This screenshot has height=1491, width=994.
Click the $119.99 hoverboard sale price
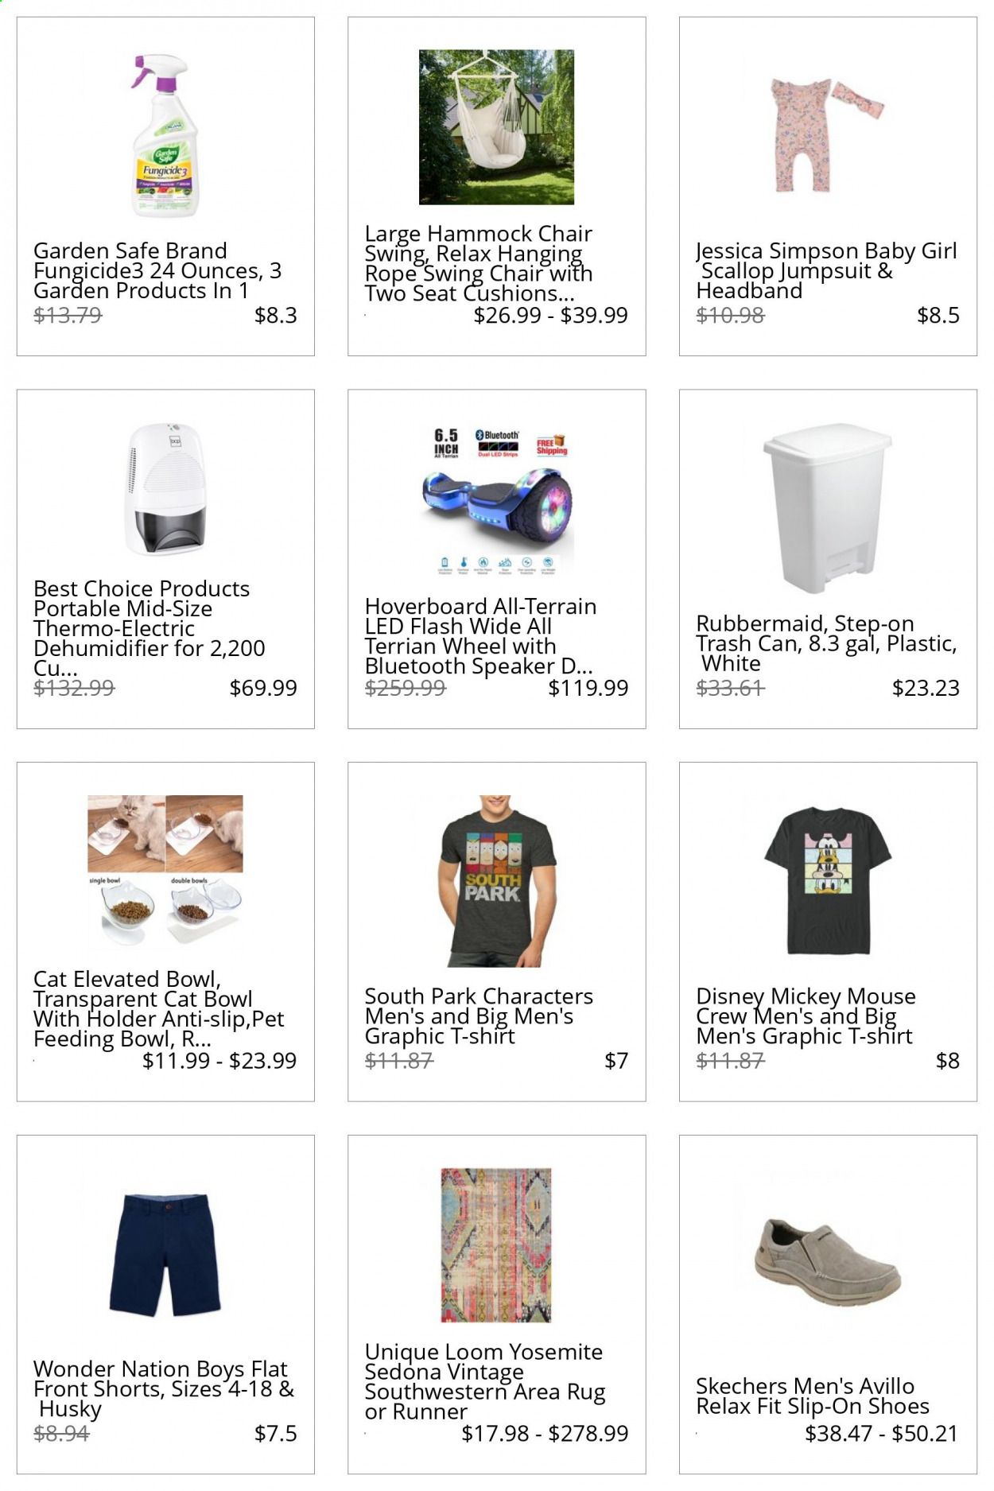tap(588, 688)
